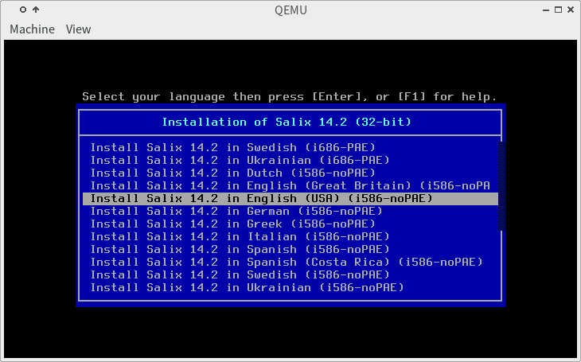Image resolution: width=581 pixels, height=362 pixels.
Task: Select Swedish (i586-noPAE) install entry
Action: point(240,274)
